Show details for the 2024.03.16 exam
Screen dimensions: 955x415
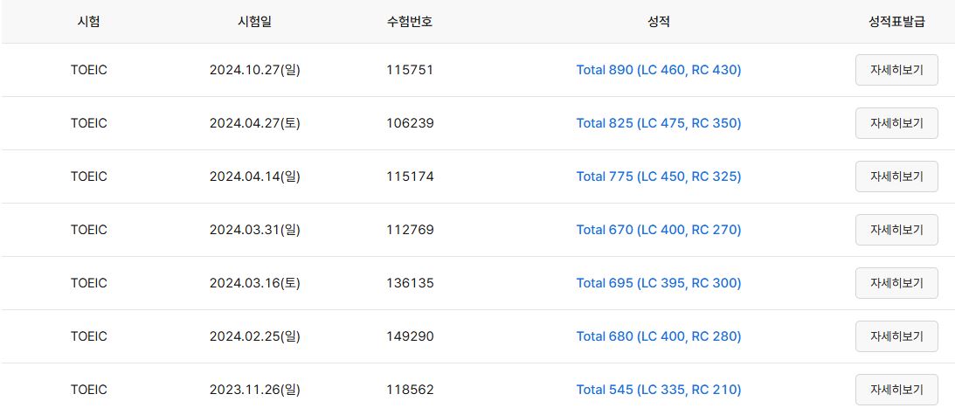tap(896, 283)
